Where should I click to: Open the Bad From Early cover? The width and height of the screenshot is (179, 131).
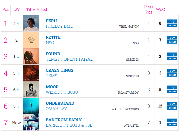[x=31, y=123]
